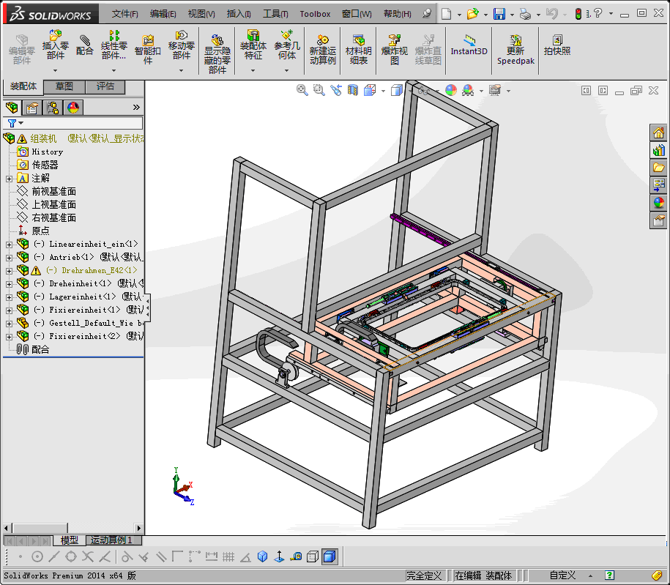Image resolution: width=670 pixels, height=585 pixels.
Task: Expand more manager tabs chevron (»)
Action: [x=136, y=107]
